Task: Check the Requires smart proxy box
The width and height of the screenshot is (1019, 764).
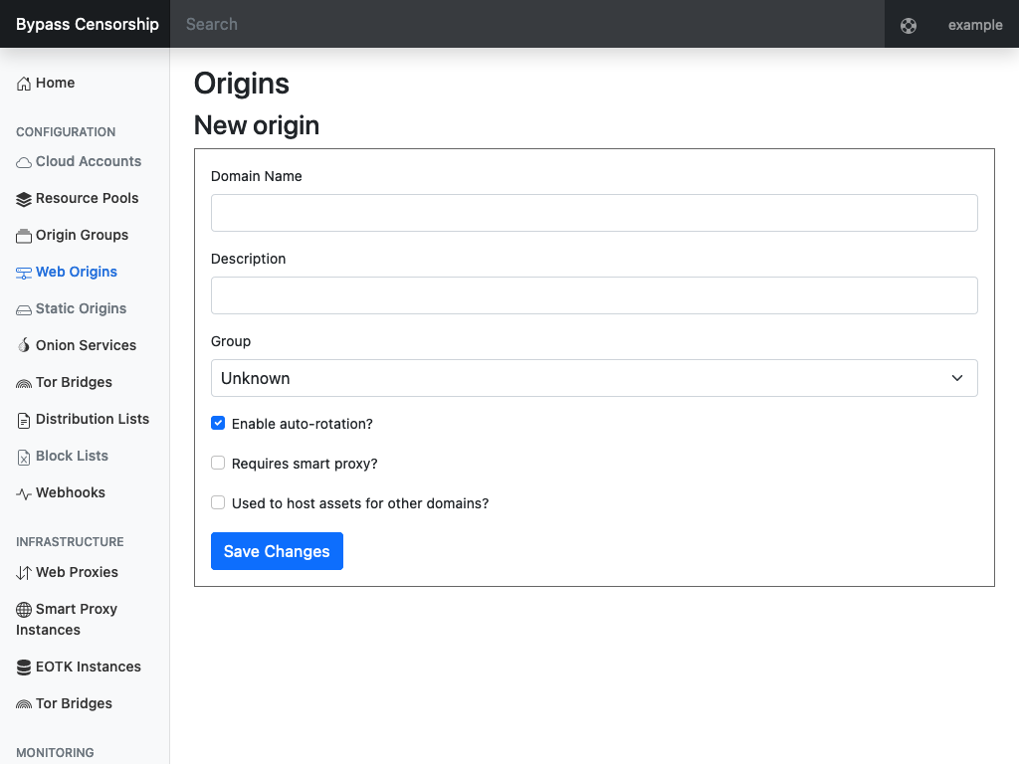Action: tap(218, 464)
